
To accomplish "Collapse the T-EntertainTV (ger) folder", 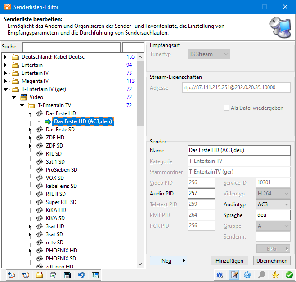I will (x=6, y=89).
